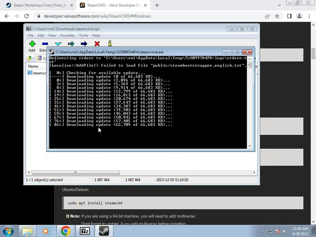Click the 7-Zip horizontal scrollbar thumb
Image resolution: width=316 pixels, height=237 pixels.
tap(76, 173)
